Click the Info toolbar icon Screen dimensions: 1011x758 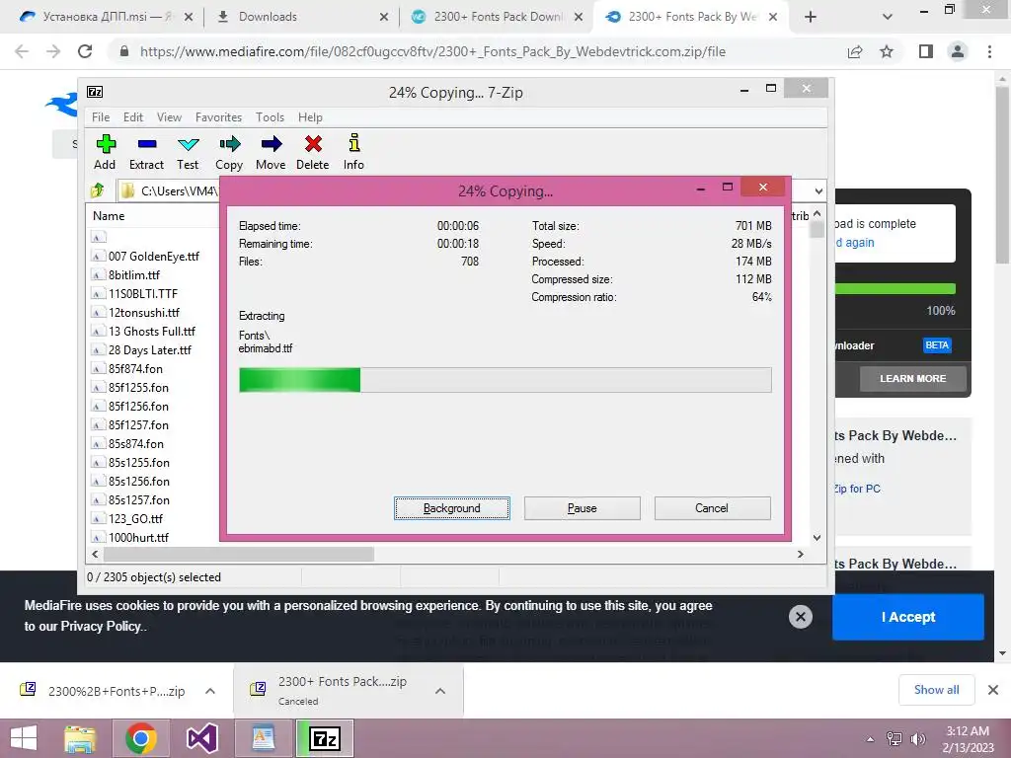pyautogui.click(x=353, y=152)
